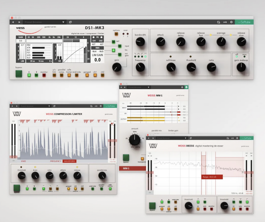
Task: Click next preset arrow in DEESS toolbar
Action: tap(153, 138)
